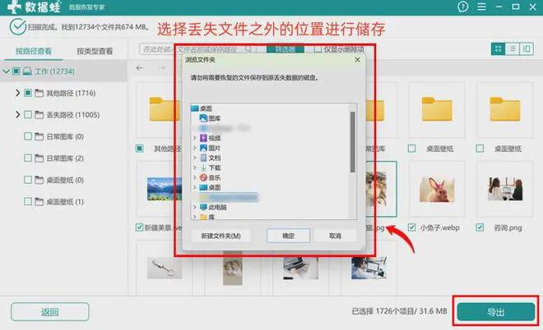Check the 丢失路径 (11005) checkbox
Viewport: 543px width, 330px height.
pos(28,114)
